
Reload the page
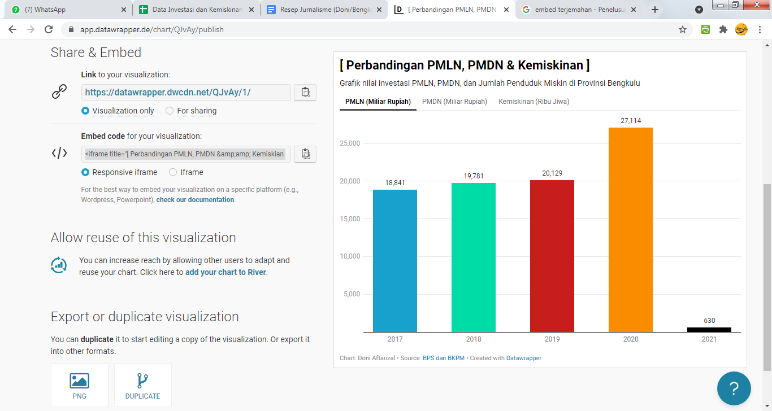(x=49, y=29)
